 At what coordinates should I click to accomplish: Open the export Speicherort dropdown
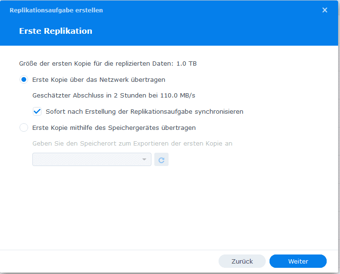pos(92,159)
